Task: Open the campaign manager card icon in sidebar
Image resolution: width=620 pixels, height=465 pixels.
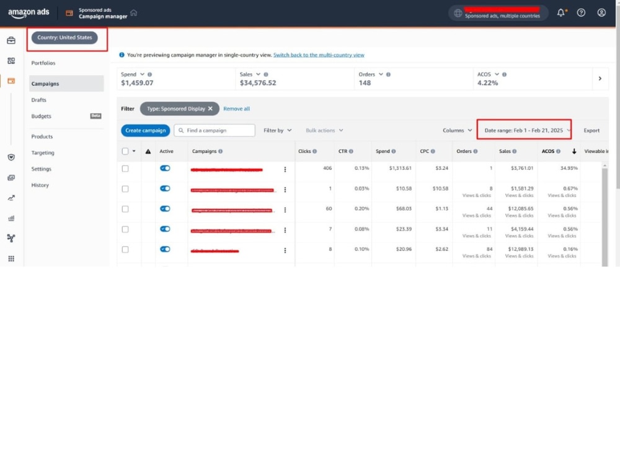Action: tap(11, 81)
